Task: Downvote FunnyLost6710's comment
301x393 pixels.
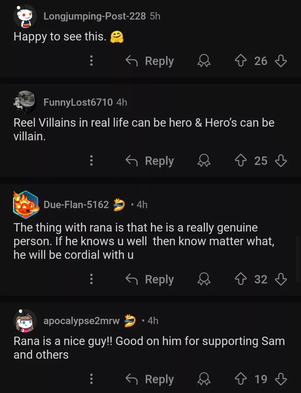Action: pos(281,161)
